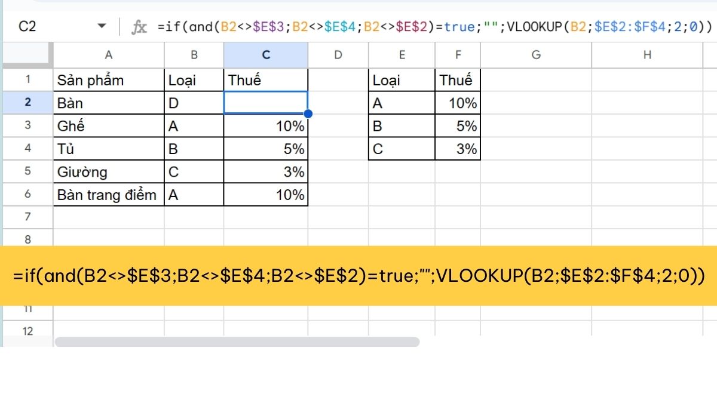Viewport: 717px width, 403px height.
Task: Click cell with "Giường"
Action: pyautogui.click(x=109, y=172)
